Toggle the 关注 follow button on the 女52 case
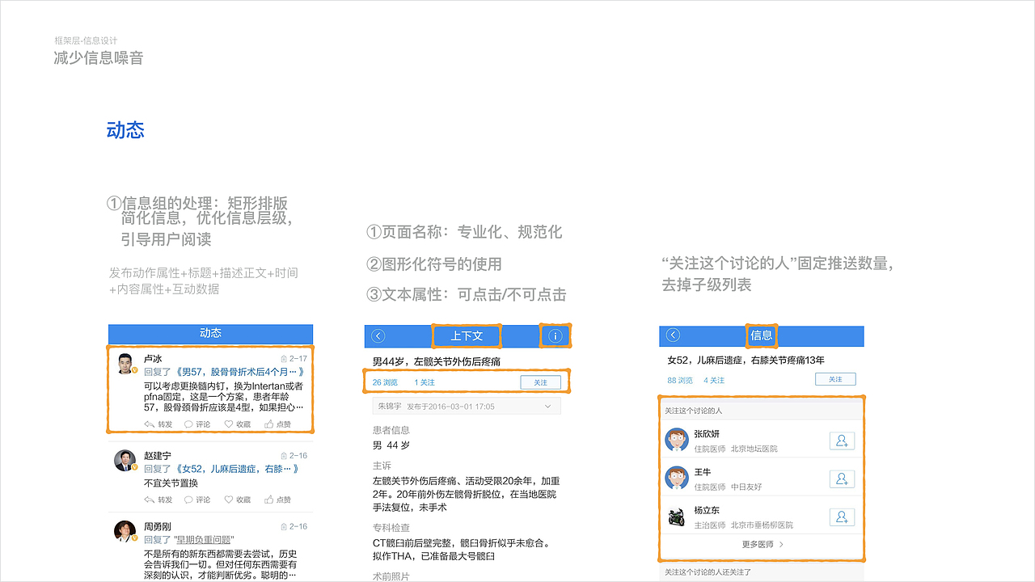The width and height of the screenshot is (1035, 582). point(834,378)
